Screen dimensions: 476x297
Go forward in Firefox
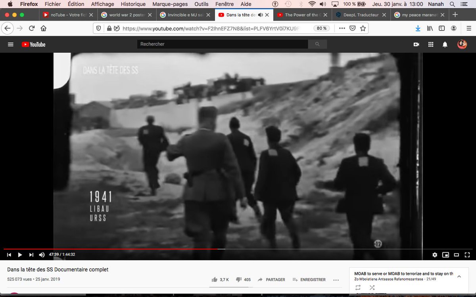point(20,29)
